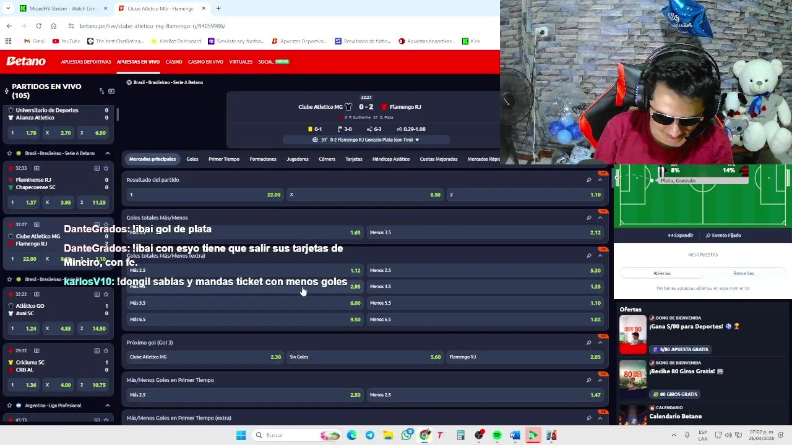Image resolution: width=792 pixels, height=445 pixels.
Task: Open Spotify from the taskbar
Action: 497,435
